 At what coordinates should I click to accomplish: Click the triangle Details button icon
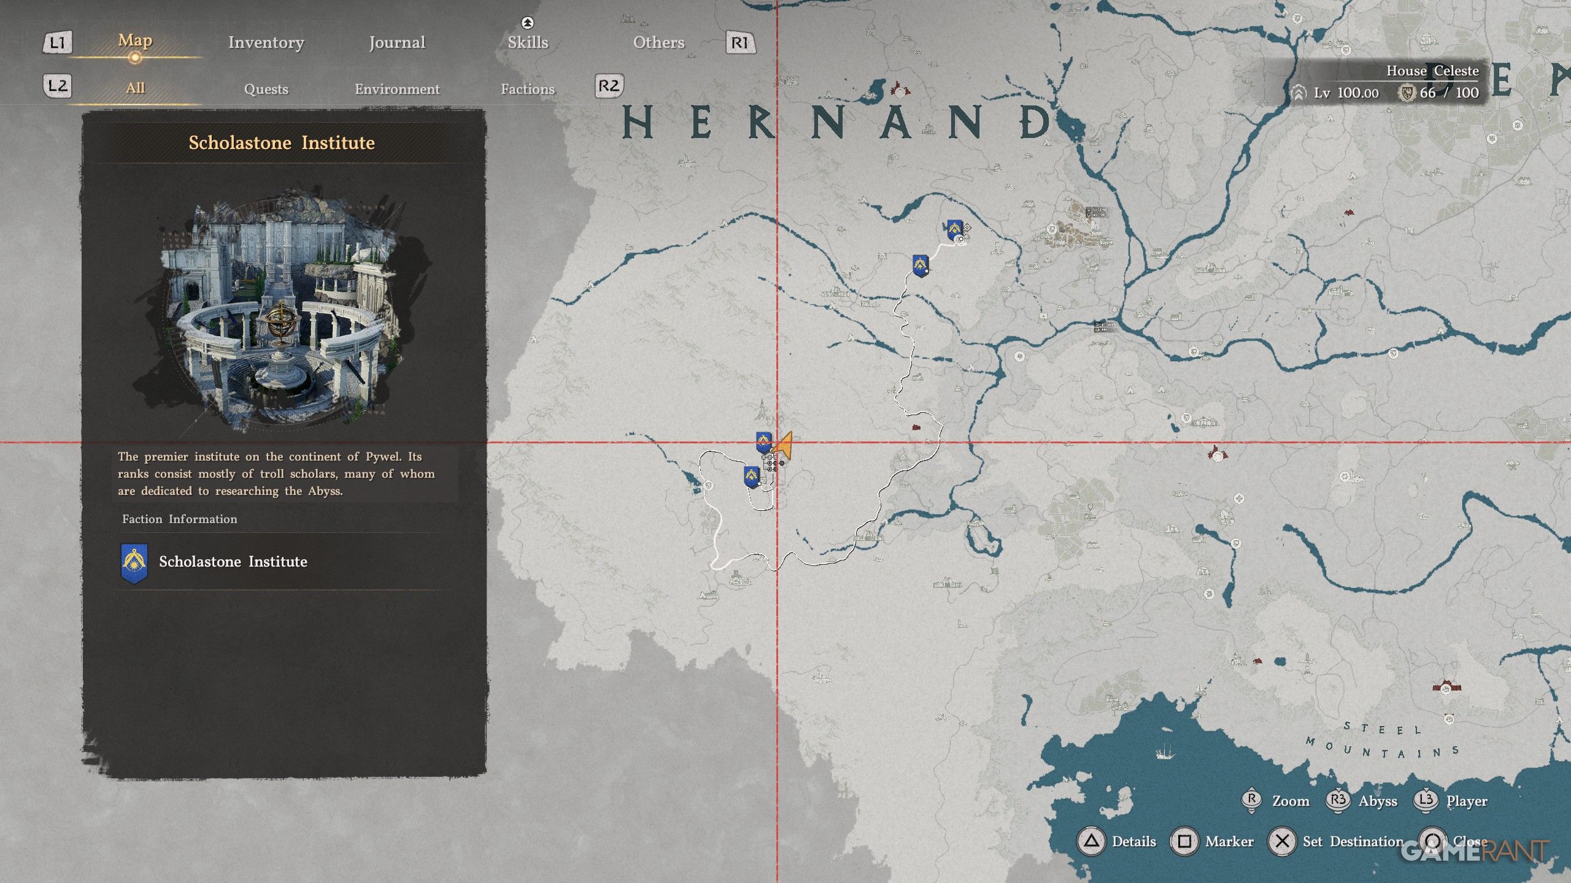coord(1091,841)
